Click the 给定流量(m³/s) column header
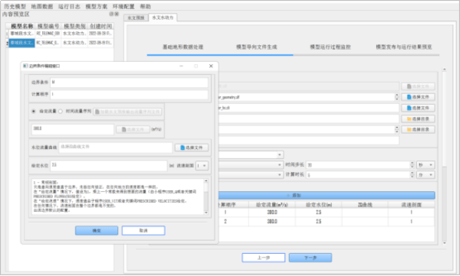 point(272,205)
